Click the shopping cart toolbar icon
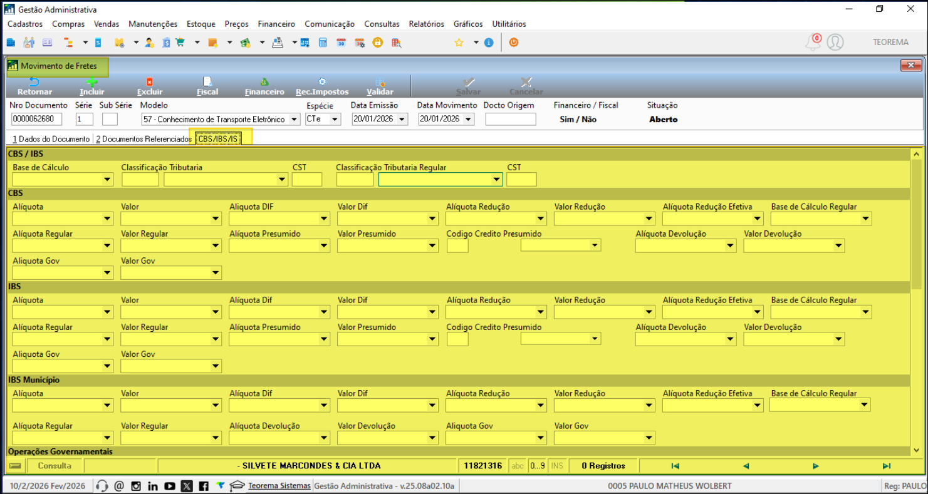This screenshot has height=494, width=928. tap(180, 43)
